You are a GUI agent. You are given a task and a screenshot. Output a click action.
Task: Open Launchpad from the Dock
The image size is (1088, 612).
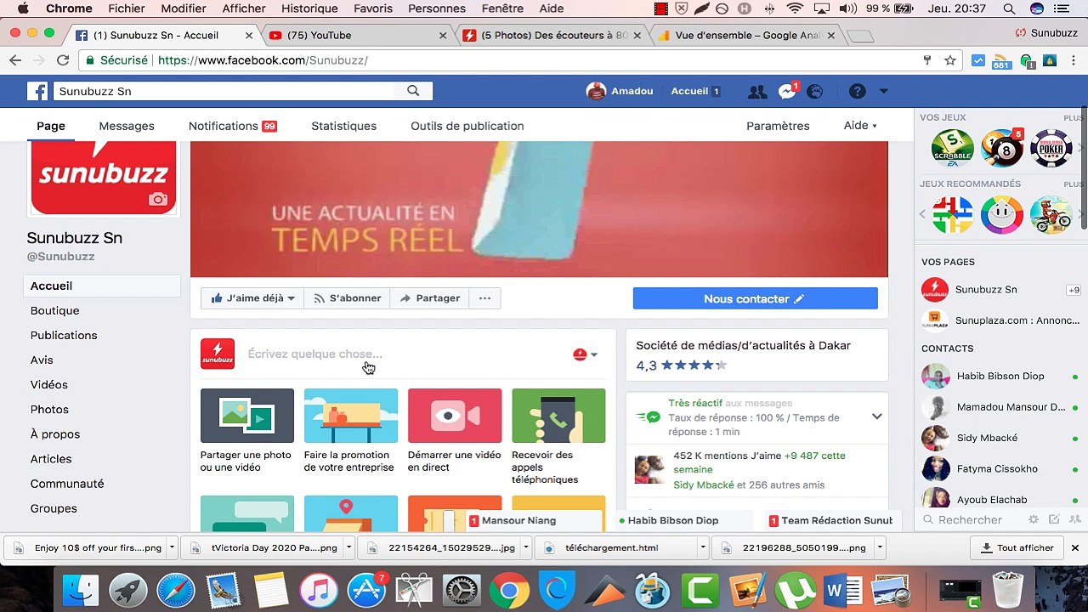click(x=128, y=591)
